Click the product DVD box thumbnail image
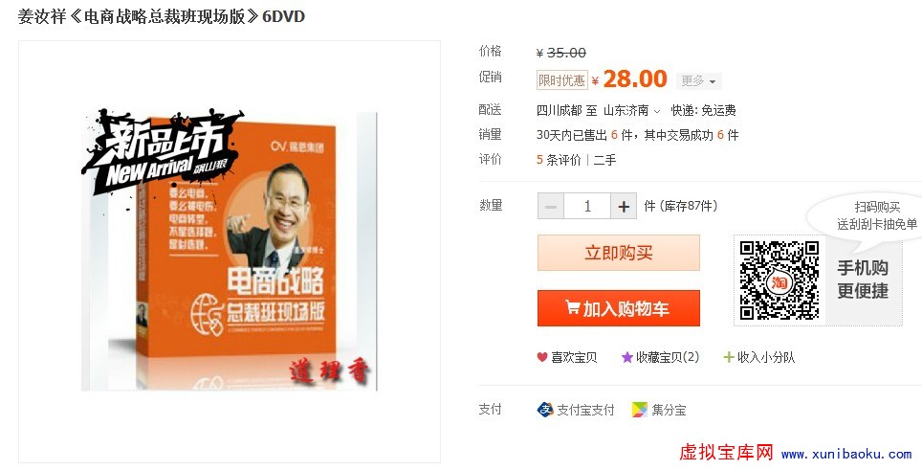 click(230, 250)
